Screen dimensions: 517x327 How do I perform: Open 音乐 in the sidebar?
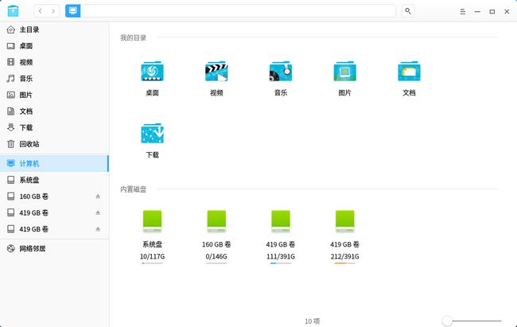coord(54,79)
